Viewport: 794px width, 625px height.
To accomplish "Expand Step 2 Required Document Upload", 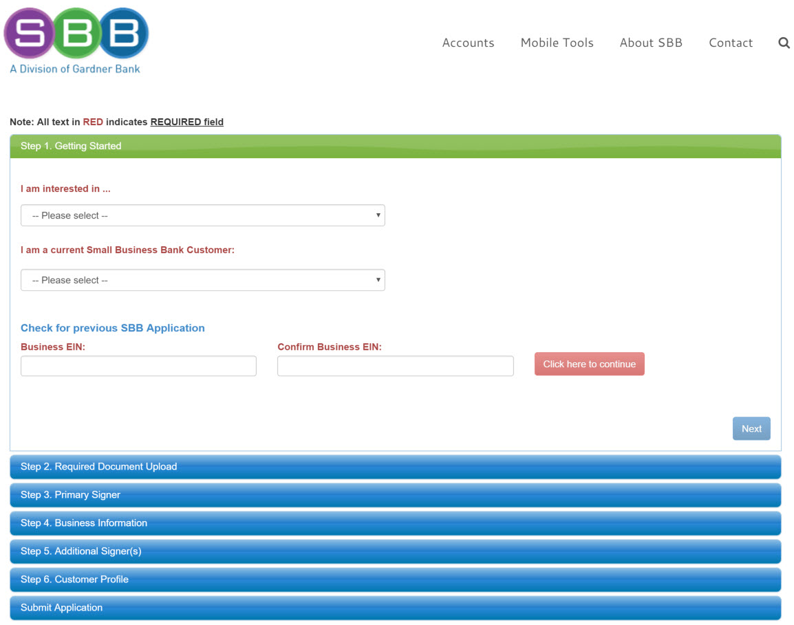I will pos(396,467).
